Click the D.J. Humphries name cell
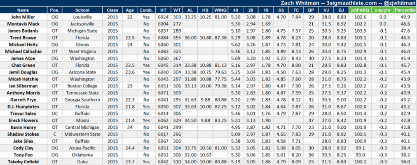Image resolution: width=417 pixels, height=165 pixels. click(x=23, y=107)
